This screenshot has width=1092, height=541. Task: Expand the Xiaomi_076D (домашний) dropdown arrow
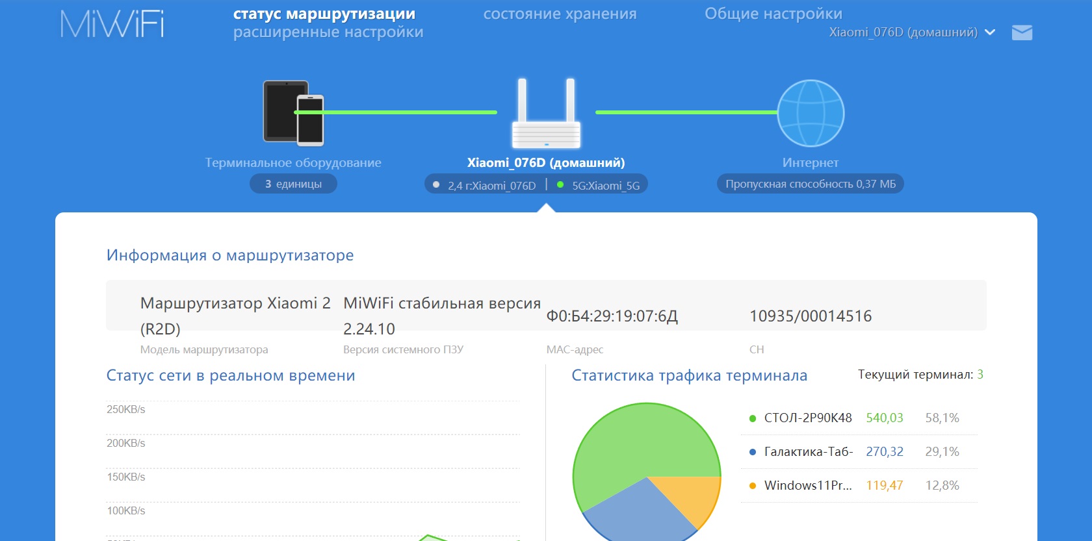point(990,32)
